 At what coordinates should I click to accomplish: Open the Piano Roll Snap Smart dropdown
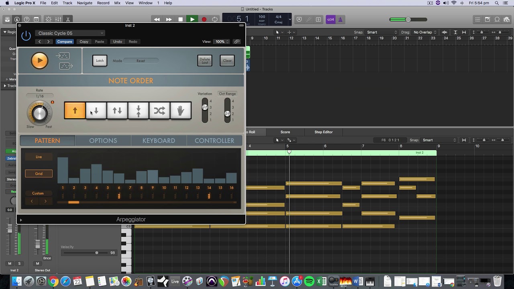[x=439, y=140]
